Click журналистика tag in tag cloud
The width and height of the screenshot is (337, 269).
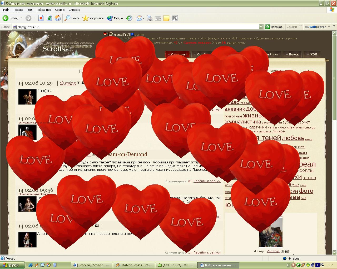click(x=243, y=122)
